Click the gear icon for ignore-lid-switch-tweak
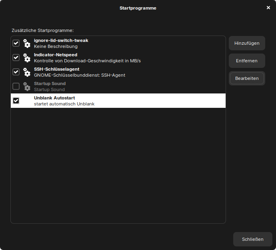The width and height of the screenshot is (276, 250). [x=27, y=43]
